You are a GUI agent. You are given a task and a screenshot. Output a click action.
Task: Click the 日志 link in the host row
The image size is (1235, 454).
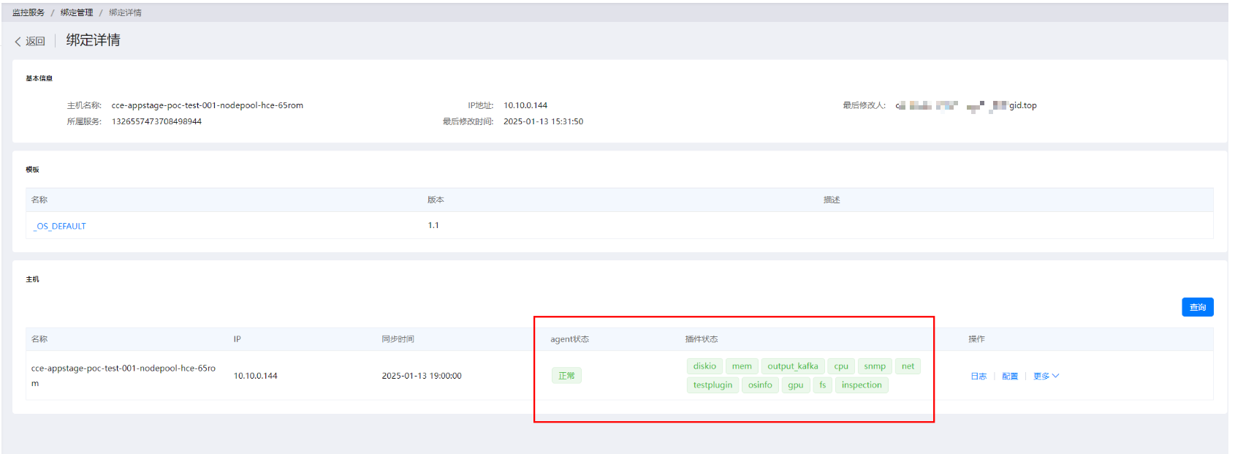coord(978,377)
